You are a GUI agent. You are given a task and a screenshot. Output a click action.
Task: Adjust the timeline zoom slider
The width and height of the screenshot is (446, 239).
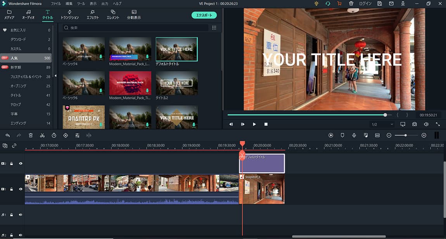pos(406,135)
